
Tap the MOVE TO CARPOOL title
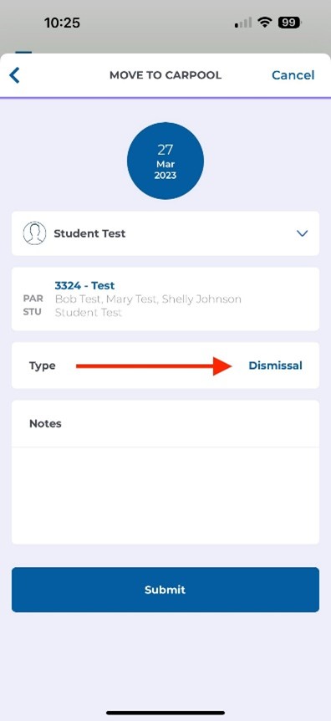pos(165,75)
